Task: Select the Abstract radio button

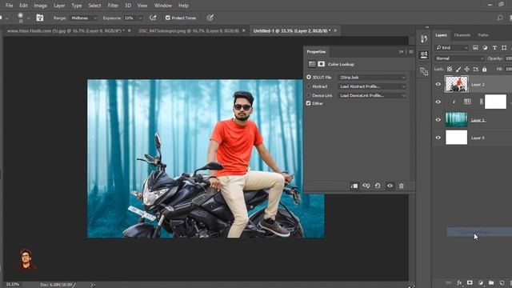Action: point(309,86)
